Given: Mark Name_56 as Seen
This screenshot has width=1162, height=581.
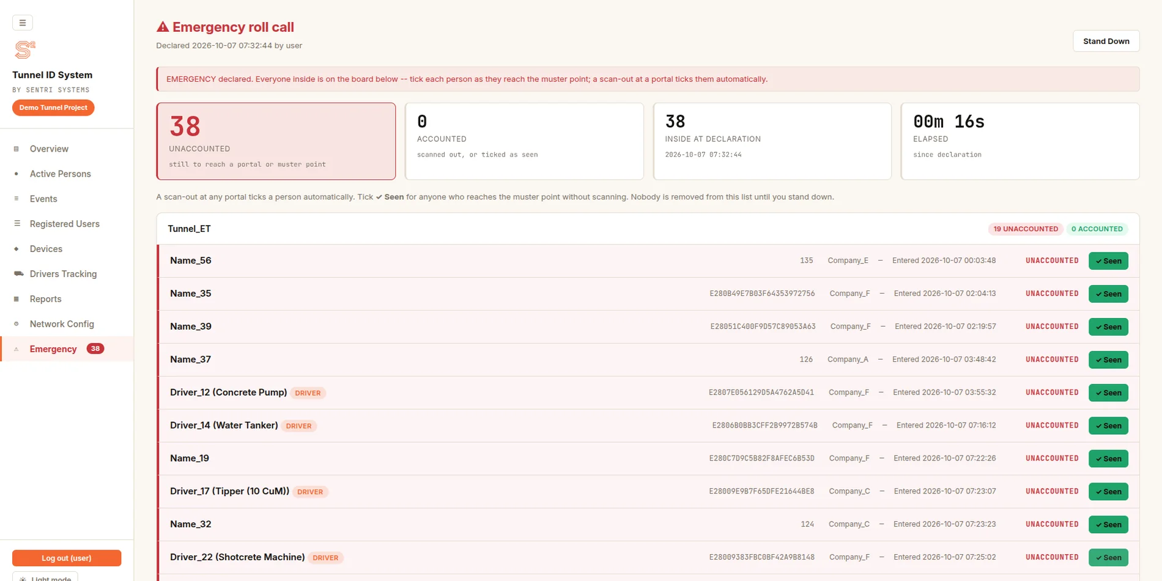Looking at the screenshot, I should coord(1108,261).
